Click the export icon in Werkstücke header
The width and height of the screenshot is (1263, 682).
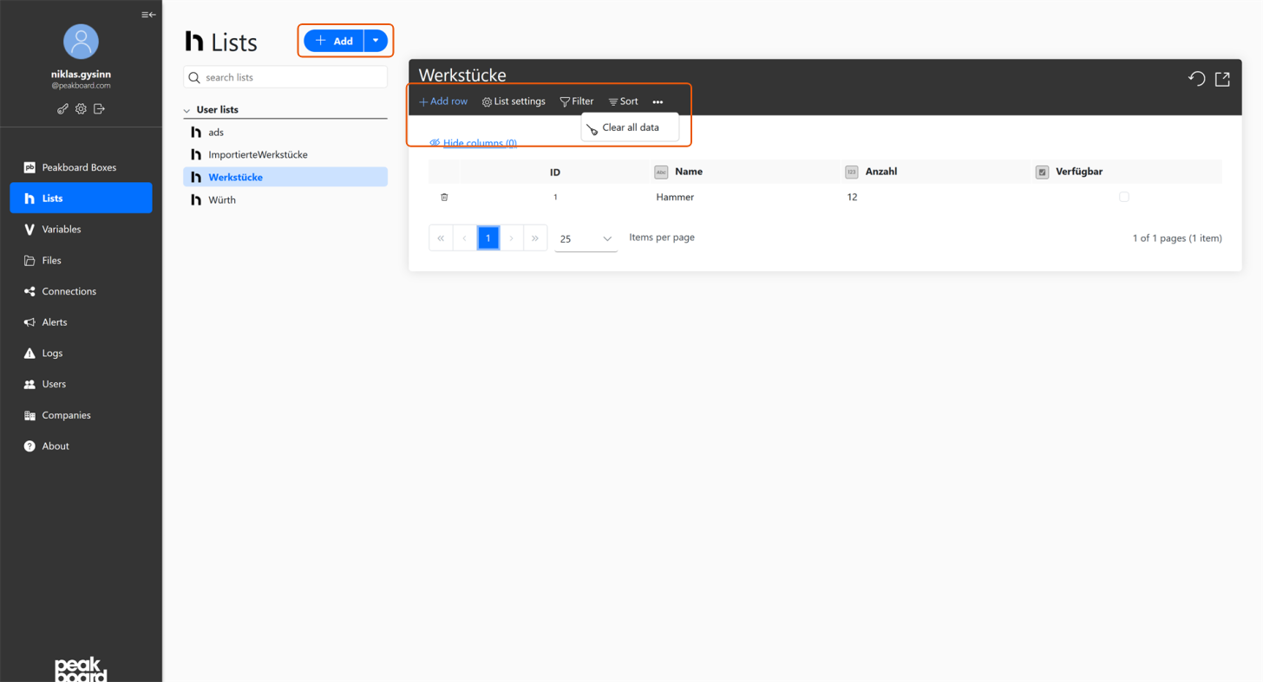tap(1222, 79)
